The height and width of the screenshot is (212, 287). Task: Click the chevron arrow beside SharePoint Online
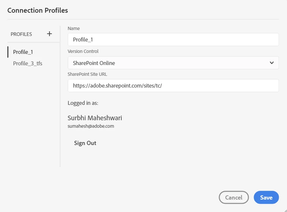pyautogui.click(x=272, y=63)
